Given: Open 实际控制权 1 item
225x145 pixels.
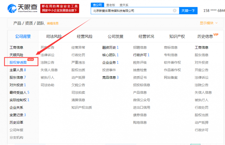Looking at the screenshot, I should pos(19,100).
